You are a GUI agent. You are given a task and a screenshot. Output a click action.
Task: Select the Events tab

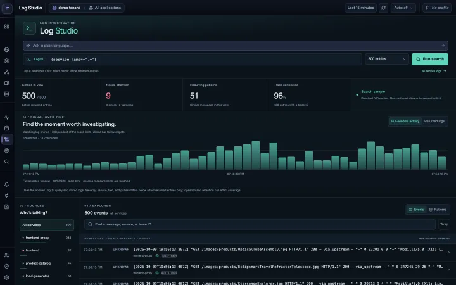point(416,210)
